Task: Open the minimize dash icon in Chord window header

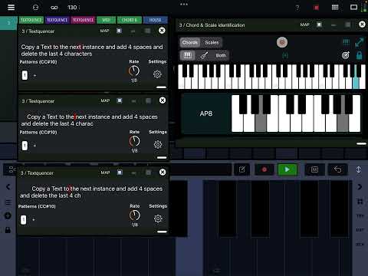Action: (333, 25)
